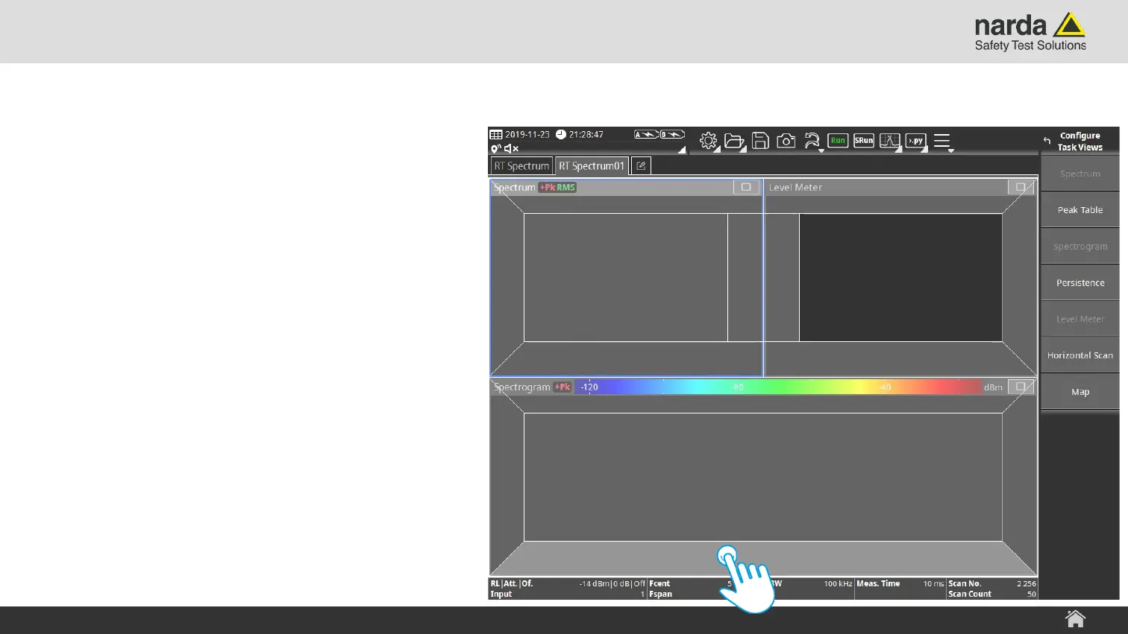The width and height of the screenshot is (1128, 634).
Task: Select the Level Meter view display area
Action: click(900, 278)
